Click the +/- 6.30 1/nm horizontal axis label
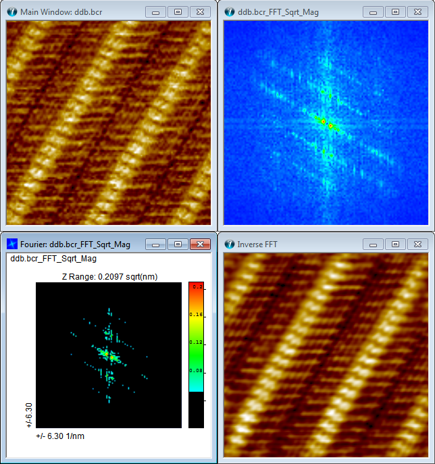 pyautogui.click(x=60, y=436)
